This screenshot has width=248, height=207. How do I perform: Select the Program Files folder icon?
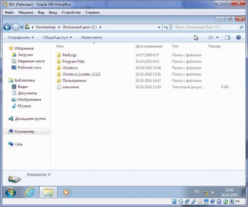[x=59, y=61]
